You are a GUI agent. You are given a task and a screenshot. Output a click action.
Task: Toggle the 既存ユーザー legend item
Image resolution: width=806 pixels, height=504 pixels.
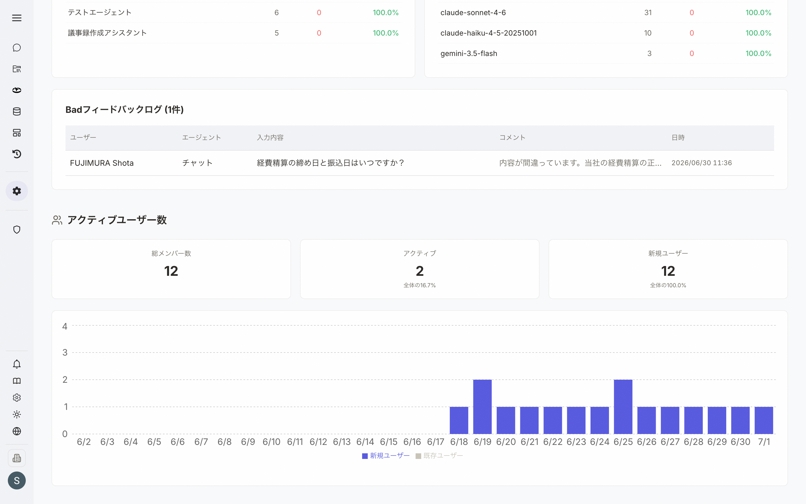tap(439, 456)
